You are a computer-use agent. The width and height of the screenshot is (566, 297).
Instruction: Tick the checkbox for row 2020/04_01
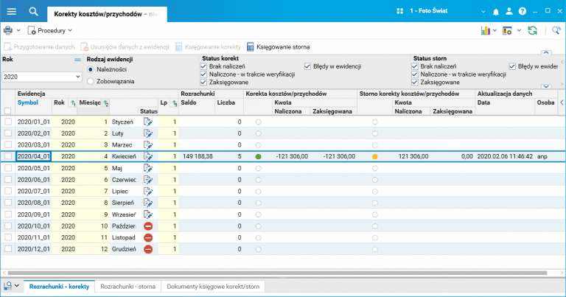tap(8, 156)
